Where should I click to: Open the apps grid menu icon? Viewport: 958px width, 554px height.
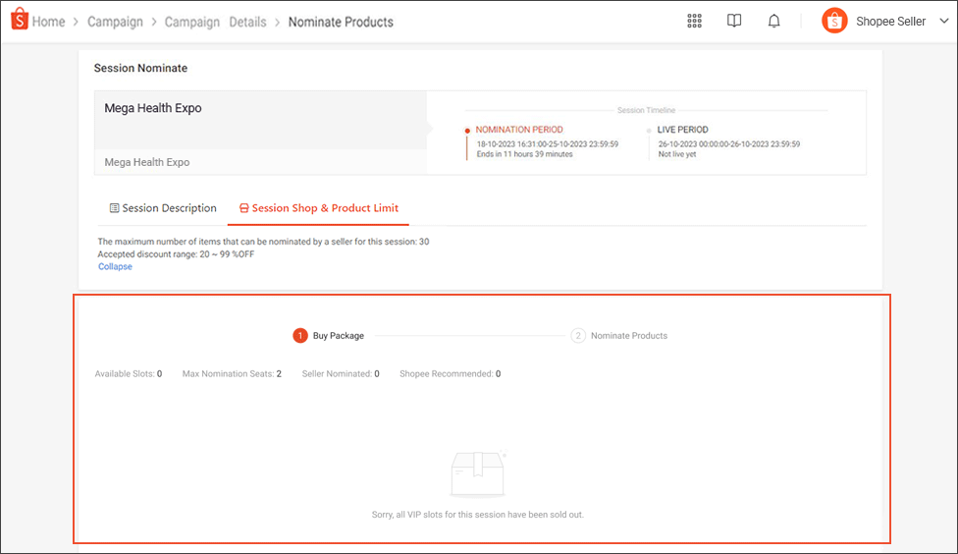pos(694,22)
